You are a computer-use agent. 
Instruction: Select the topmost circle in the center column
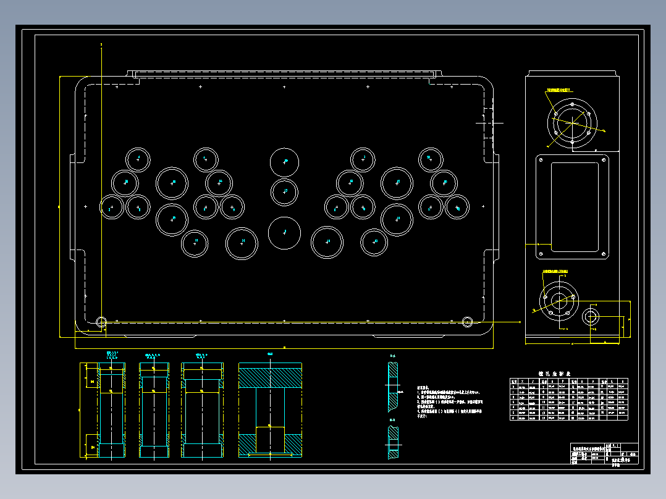pyautogui.click(x=285, y=162)
